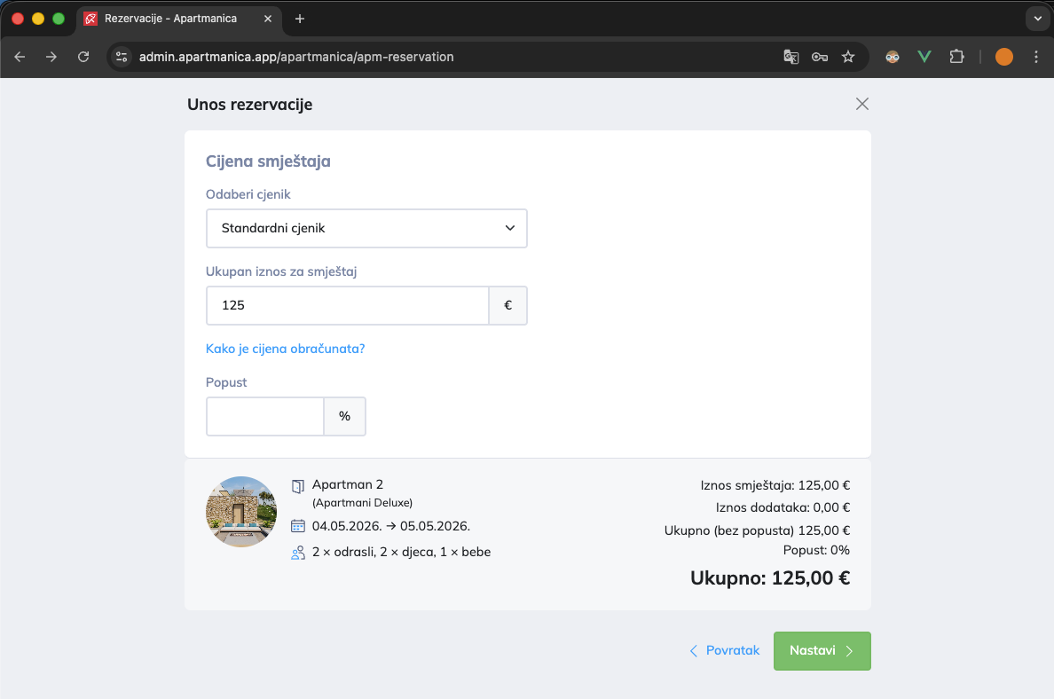
Task: Click the Ukupno (bez popusta) line
Action: 757,530
